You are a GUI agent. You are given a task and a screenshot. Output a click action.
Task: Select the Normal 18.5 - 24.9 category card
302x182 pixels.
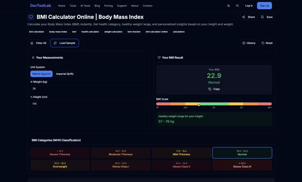[242, 153]
